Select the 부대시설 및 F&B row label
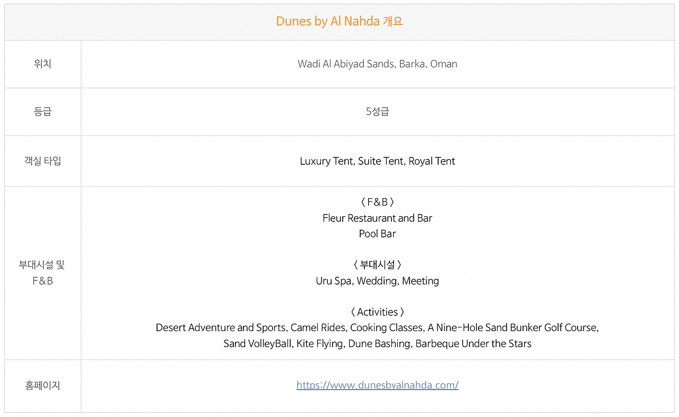 point(42,272)
